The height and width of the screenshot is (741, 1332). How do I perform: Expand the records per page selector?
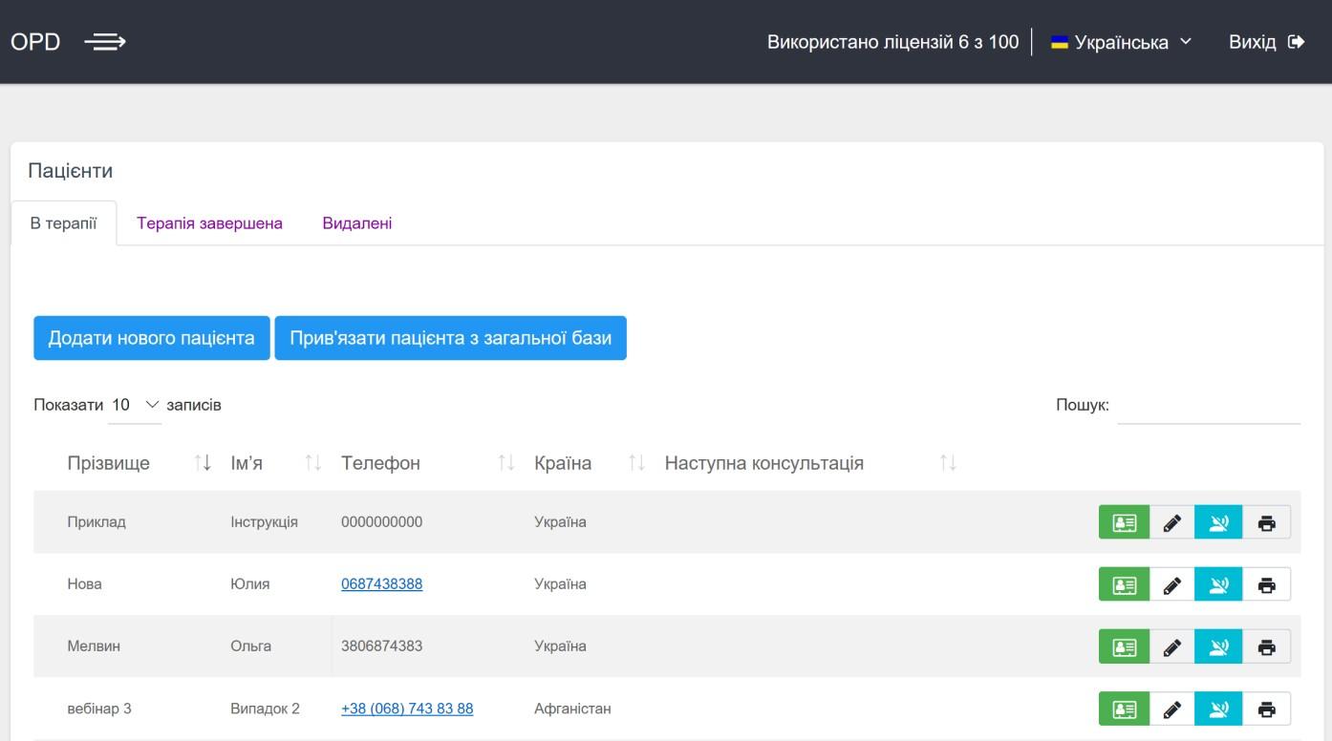coord(135,405)
